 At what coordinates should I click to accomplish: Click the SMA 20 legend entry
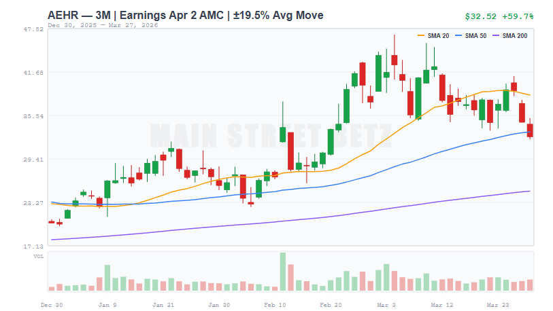coord(433,35)
